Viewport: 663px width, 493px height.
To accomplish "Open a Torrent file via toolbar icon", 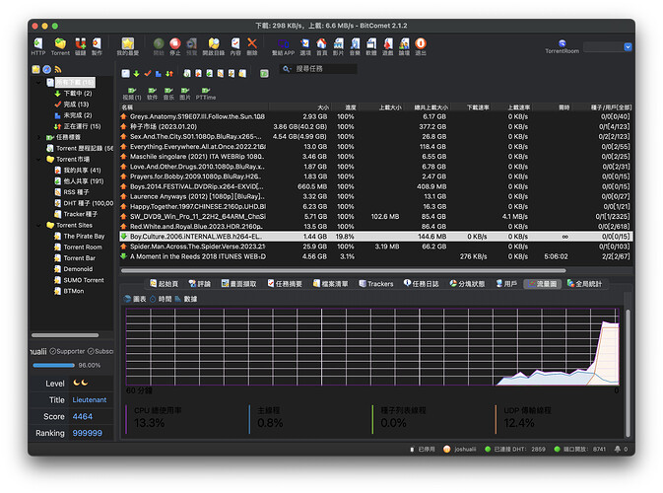I will pos(60,46).
